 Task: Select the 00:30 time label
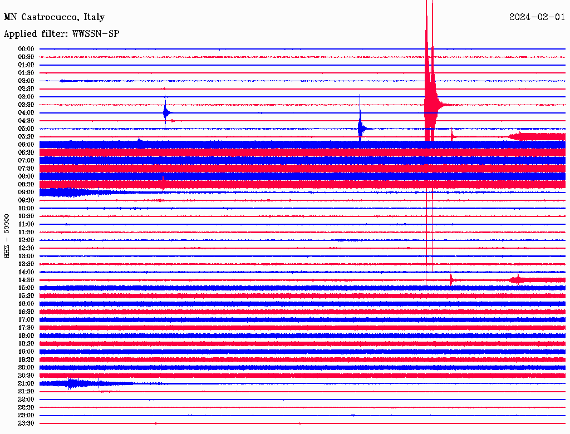pyautogui.click(x=26, y=57)
